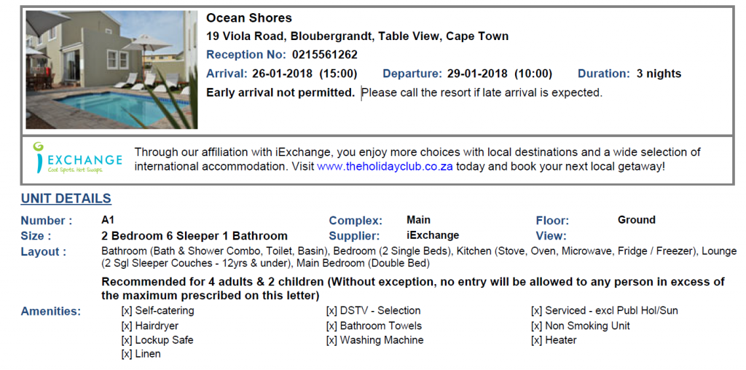Click the UNIT DETAILS heading

point(66,198)
